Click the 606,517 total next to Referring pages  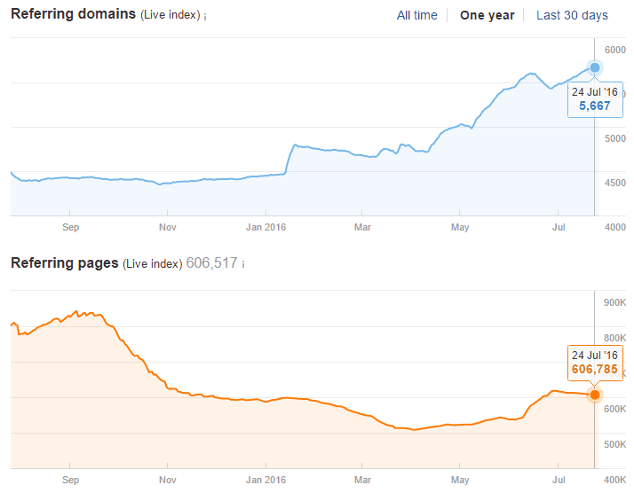coord(211,263)
